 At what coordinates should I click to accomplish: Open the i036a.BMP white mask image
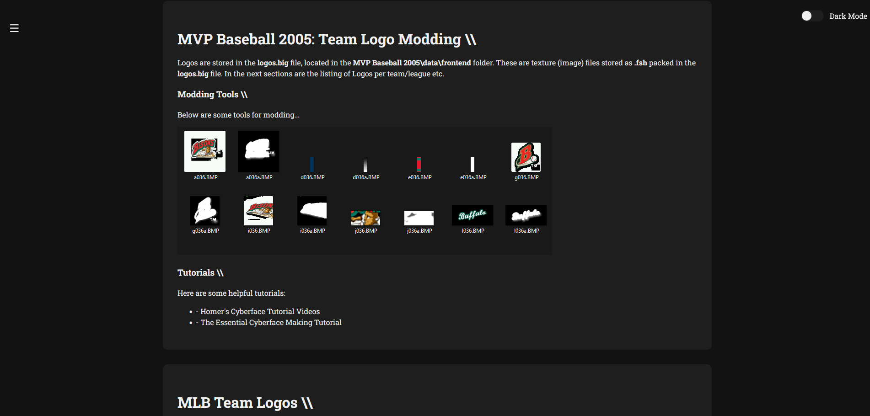pos(312,211)
